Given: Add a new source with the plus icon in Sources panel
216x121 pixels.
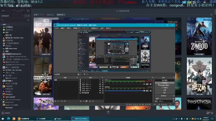Looking at the screenshot, I should (80, 101).
